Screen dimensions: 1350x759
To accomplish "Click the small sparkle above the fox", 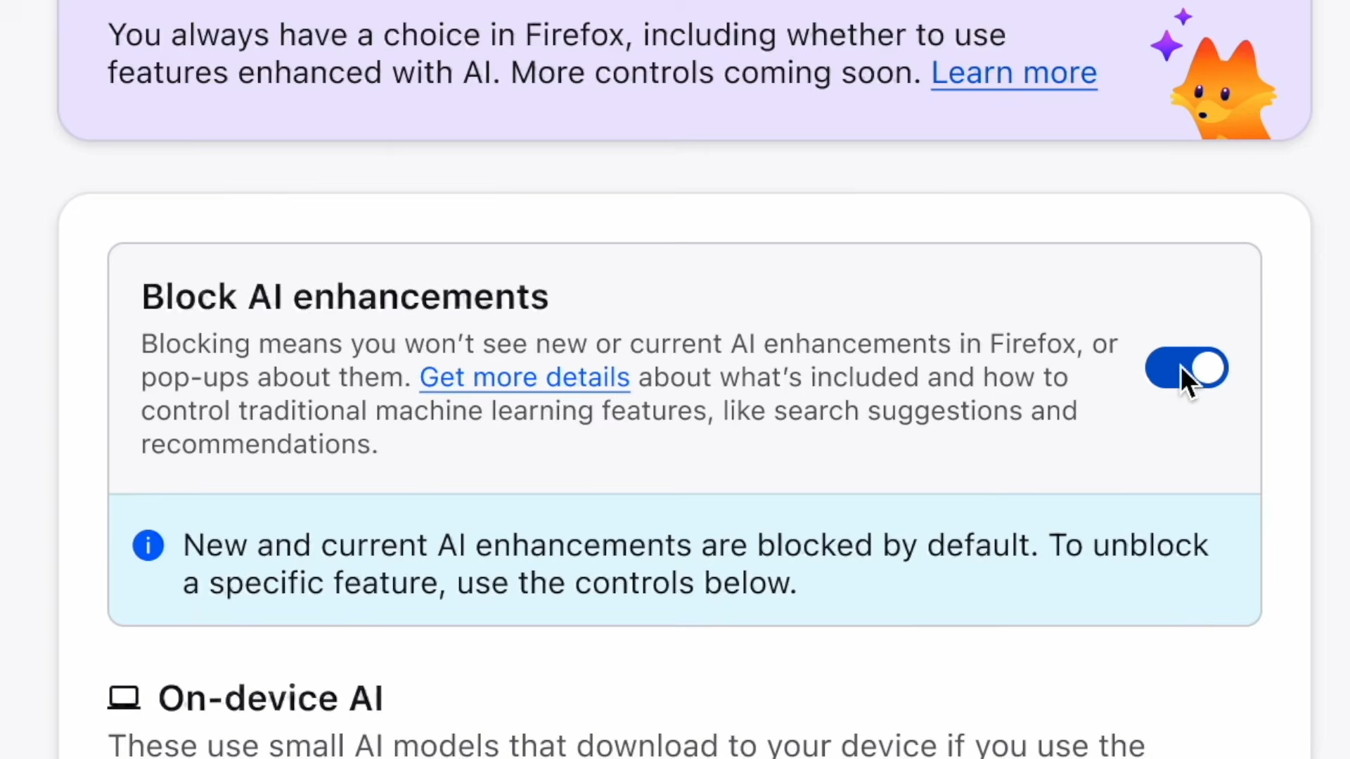I will (x=1183, y=15).
